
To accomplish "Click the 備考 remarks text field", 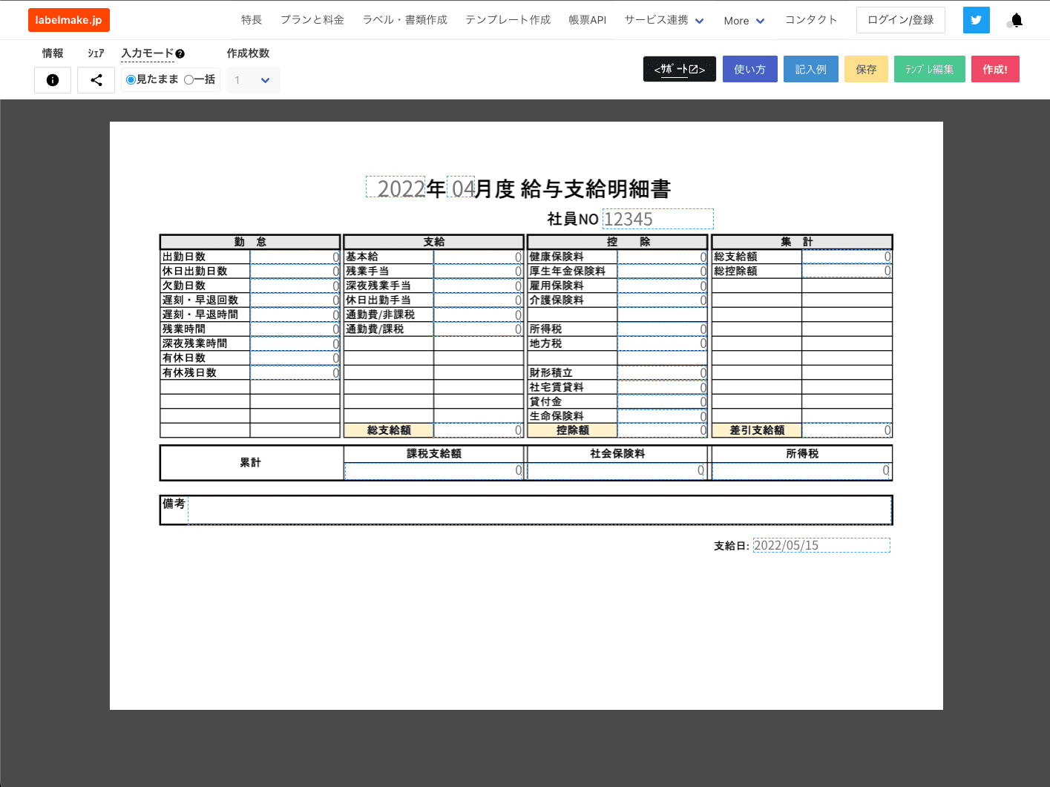I will [x=539, y=510].
